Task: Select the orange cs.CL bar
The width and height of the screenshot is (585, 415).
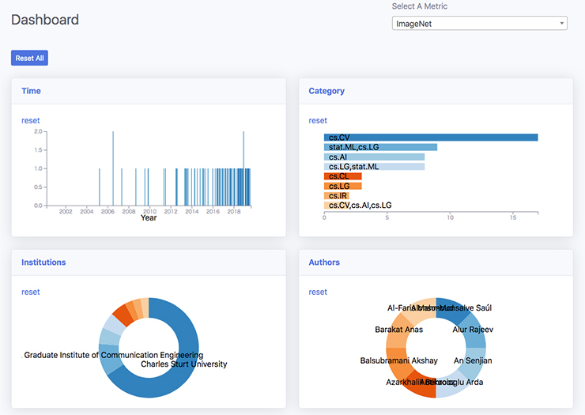Action: click(x=342, y=176)
